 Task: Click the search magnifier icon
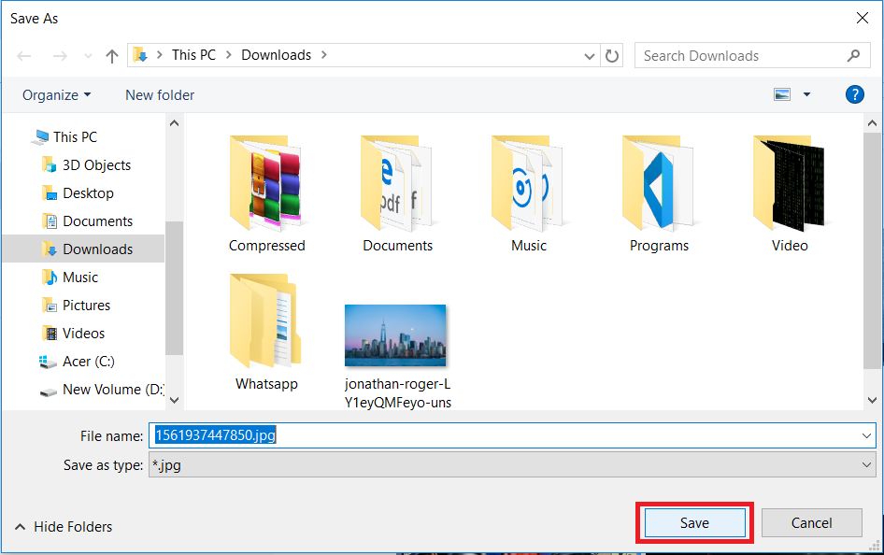pos(853,56)
